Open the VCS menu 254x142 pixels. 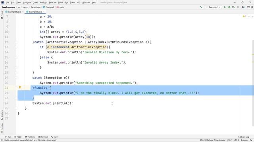pyautogui.click(x=79, y=2)
